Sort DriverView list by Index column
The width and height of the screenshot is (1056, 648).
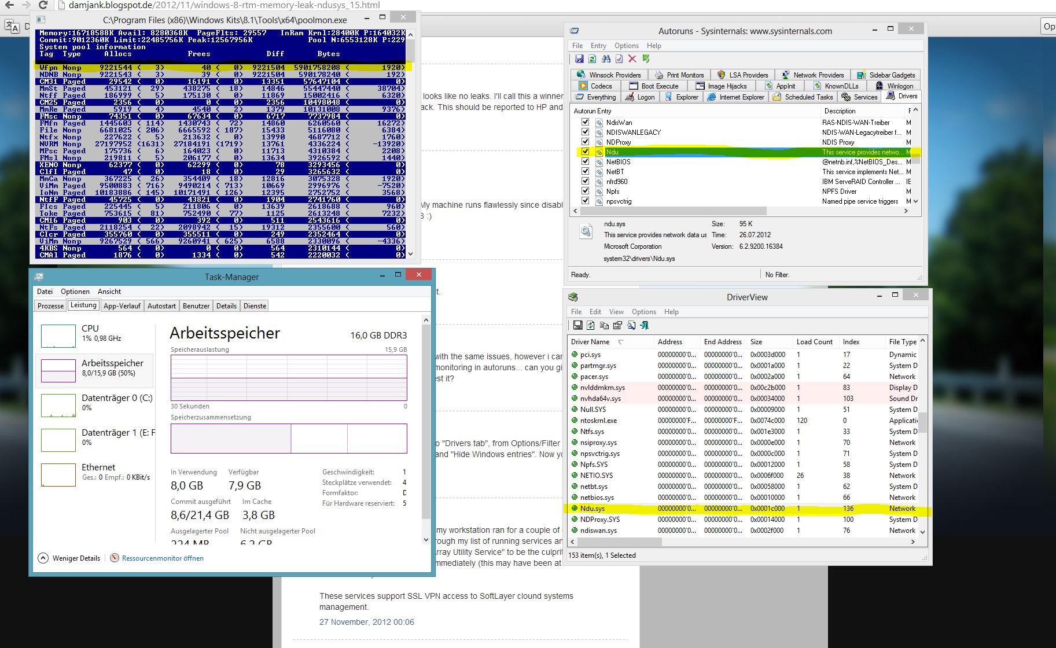(862, 342)
